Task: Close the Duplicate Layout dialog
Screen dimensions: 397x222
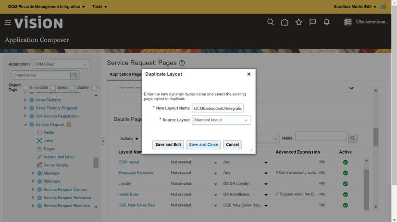Action: click(x=248, y=74)
